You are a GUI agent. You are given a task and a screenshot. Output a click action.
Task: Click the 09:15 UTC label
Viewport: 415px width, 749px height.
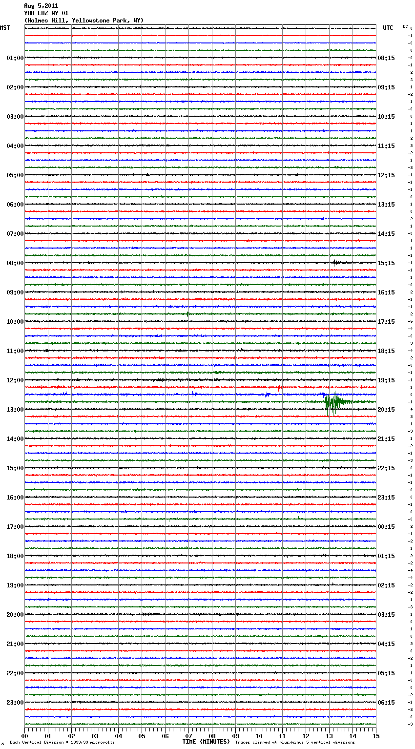386,87
